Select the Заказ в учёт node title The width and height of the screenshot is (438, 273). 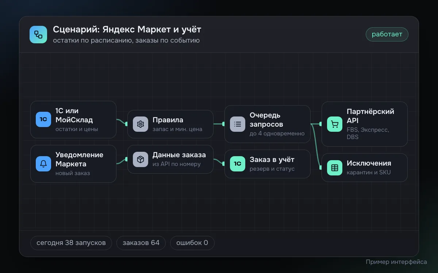tap(272, 159)
